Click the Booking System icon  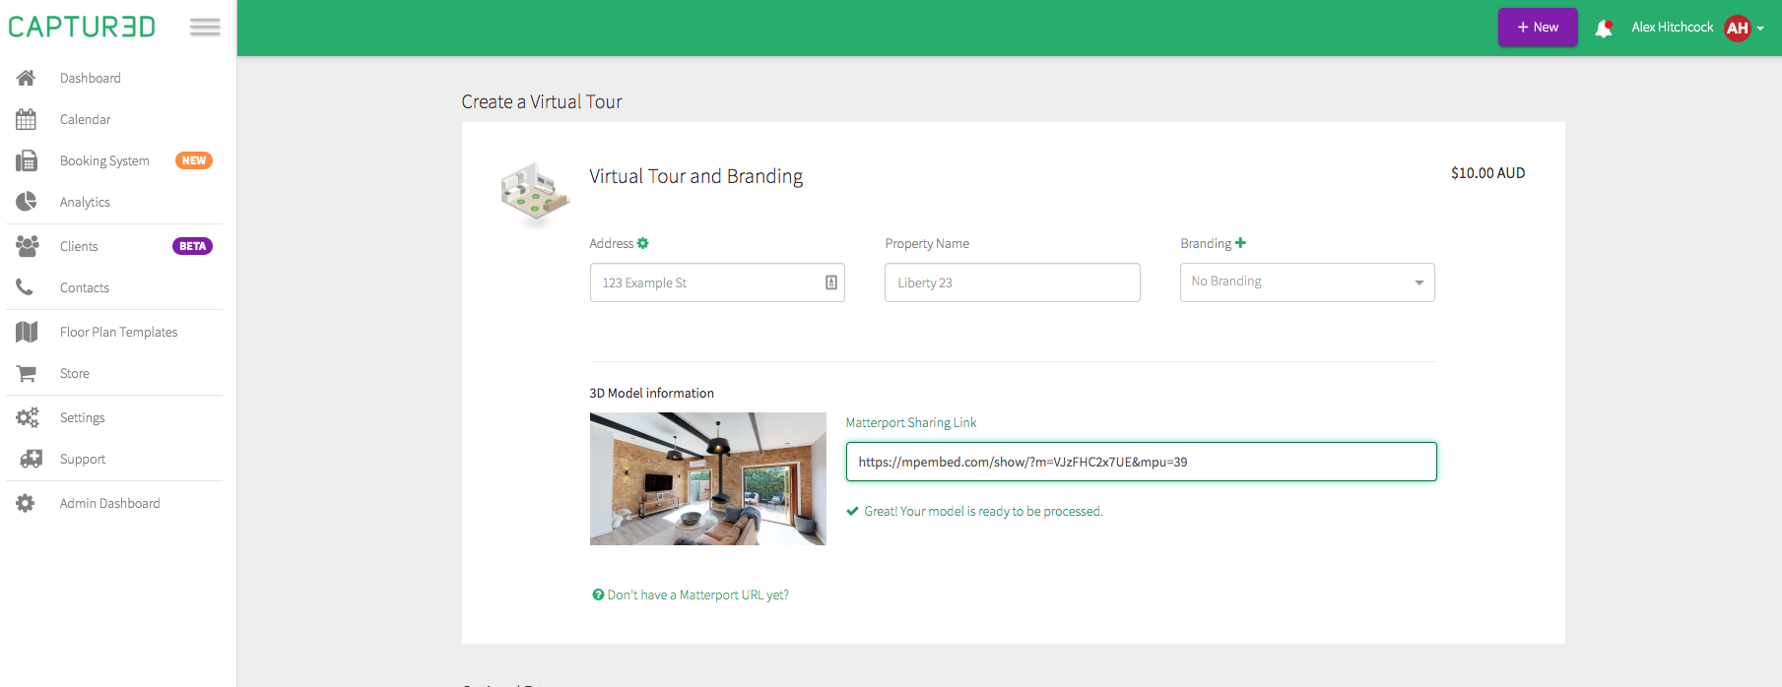[27, 160]
